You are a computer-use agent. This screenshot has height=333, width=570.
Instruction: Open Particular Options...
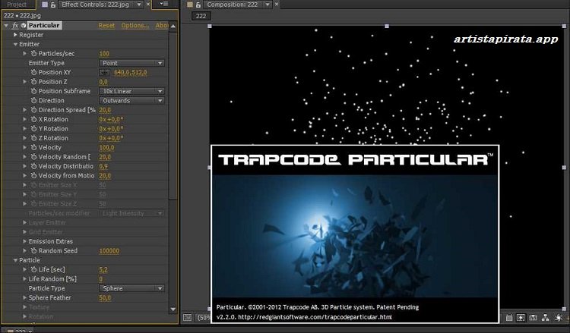click(135, 25)
